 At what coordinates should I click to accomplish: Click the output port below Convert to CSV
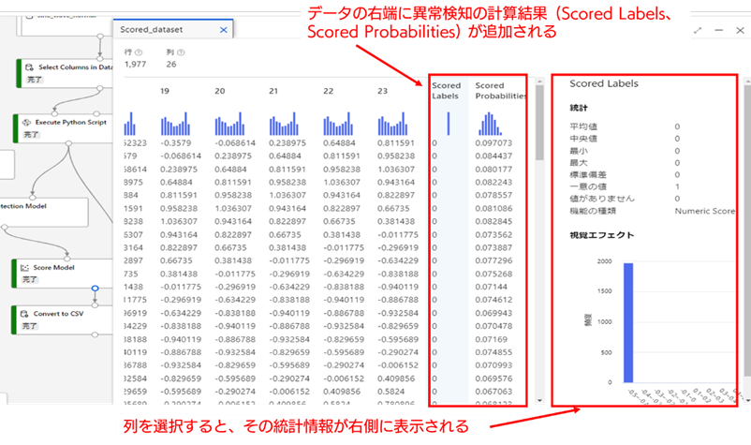(95, 334)
